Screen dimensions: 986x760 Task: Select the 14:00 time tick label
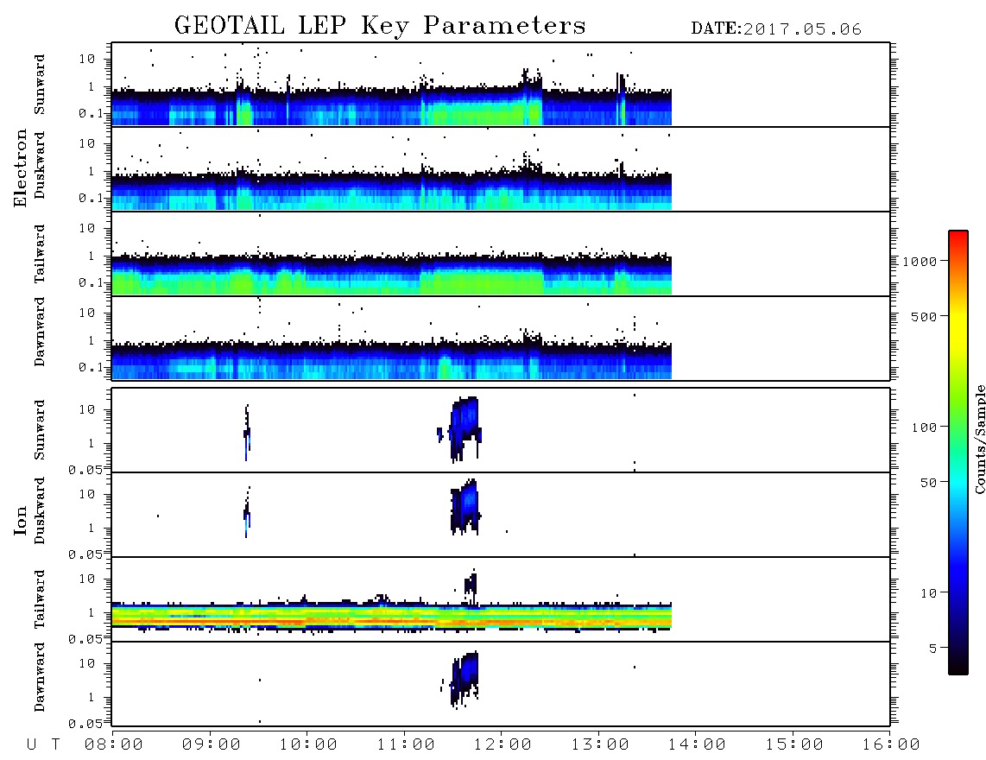pos(697,745)
